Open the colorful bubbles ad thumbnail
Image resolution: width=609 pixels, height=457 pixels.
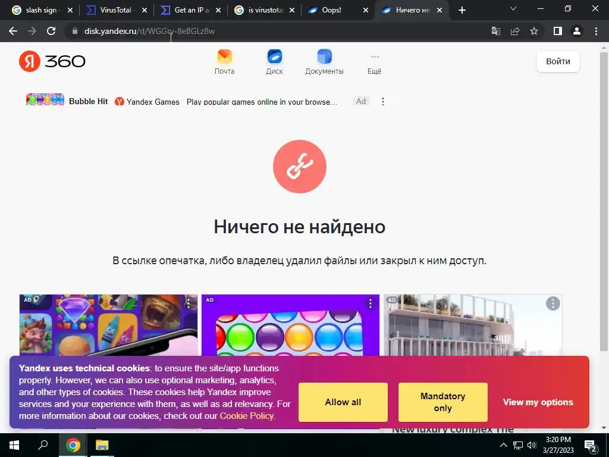[x=290, y=325]
